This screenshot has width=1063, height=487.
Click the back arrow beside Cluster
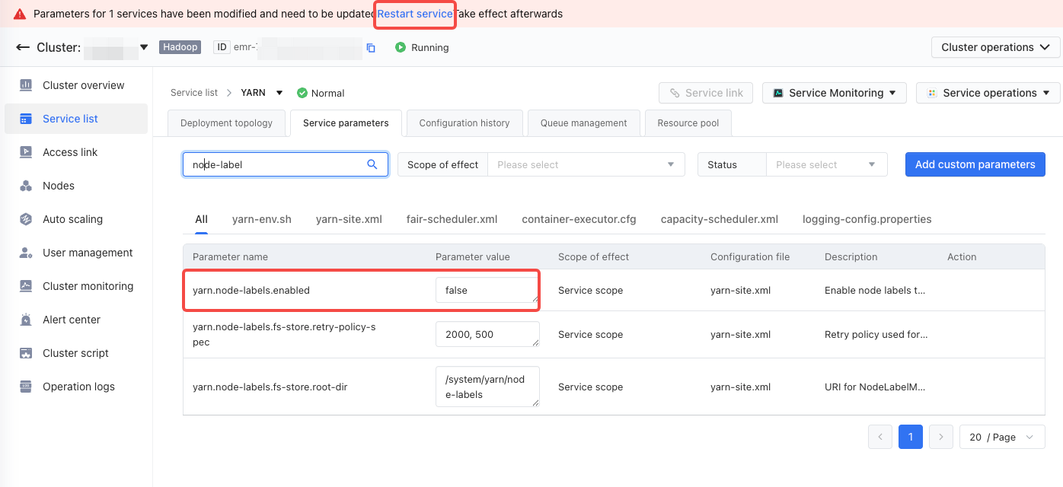[x=23, y=47]
